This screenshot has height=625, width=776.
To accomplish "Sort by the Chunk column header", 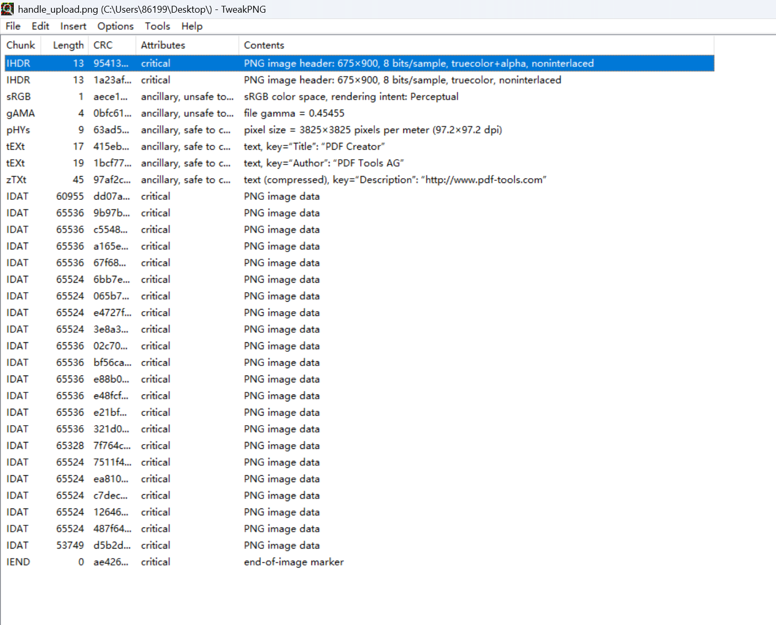I will (21, 45).
